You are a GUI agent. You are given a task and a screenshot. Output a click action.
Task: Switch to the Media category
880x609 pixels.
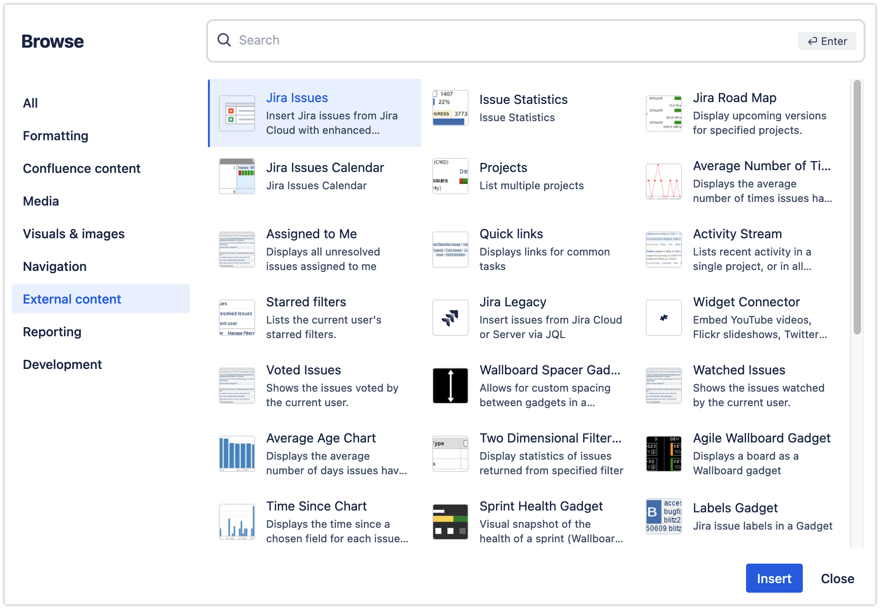click(x=41, y=201)
